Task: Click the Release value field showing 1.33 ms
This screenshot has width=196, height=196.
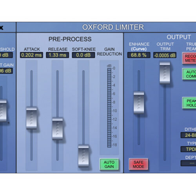Action: (x=58, y=55)
